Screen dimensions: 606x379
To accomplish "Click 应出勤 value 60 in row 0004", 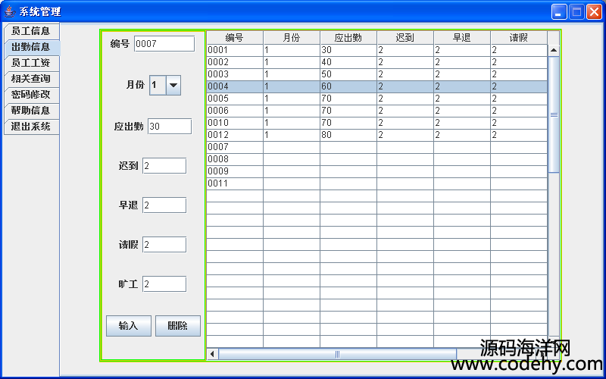I will pos(348,86).
